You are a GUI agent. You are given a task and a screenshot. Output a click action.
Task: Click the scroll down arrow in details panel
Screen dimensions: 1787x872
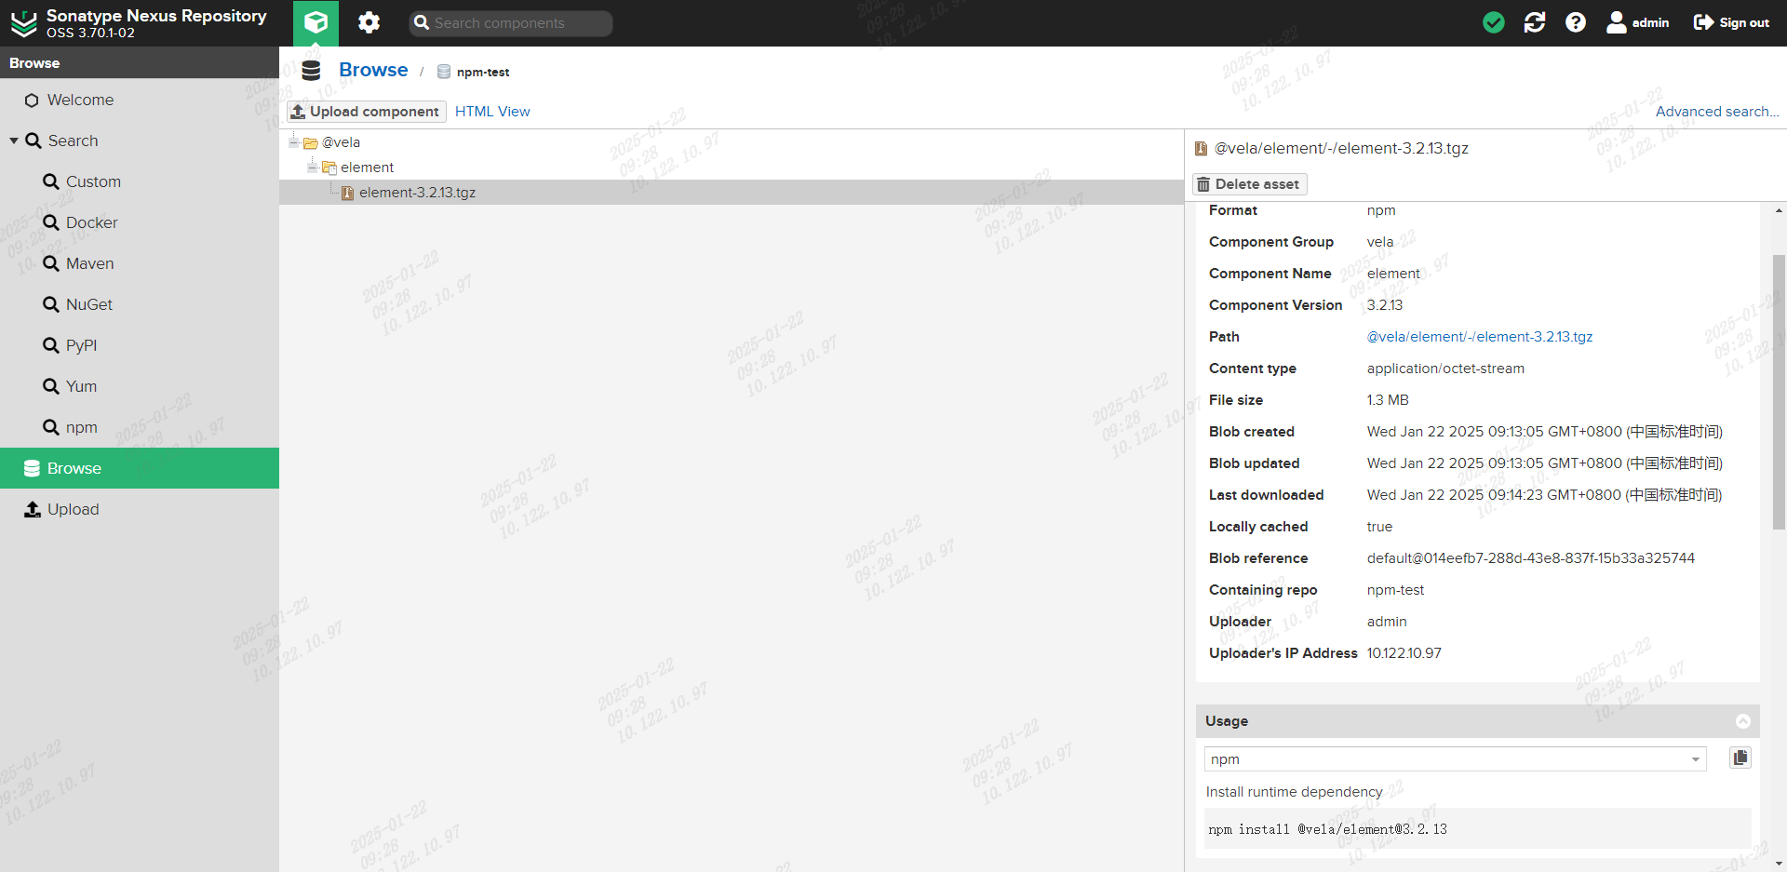click(1779, 864)
